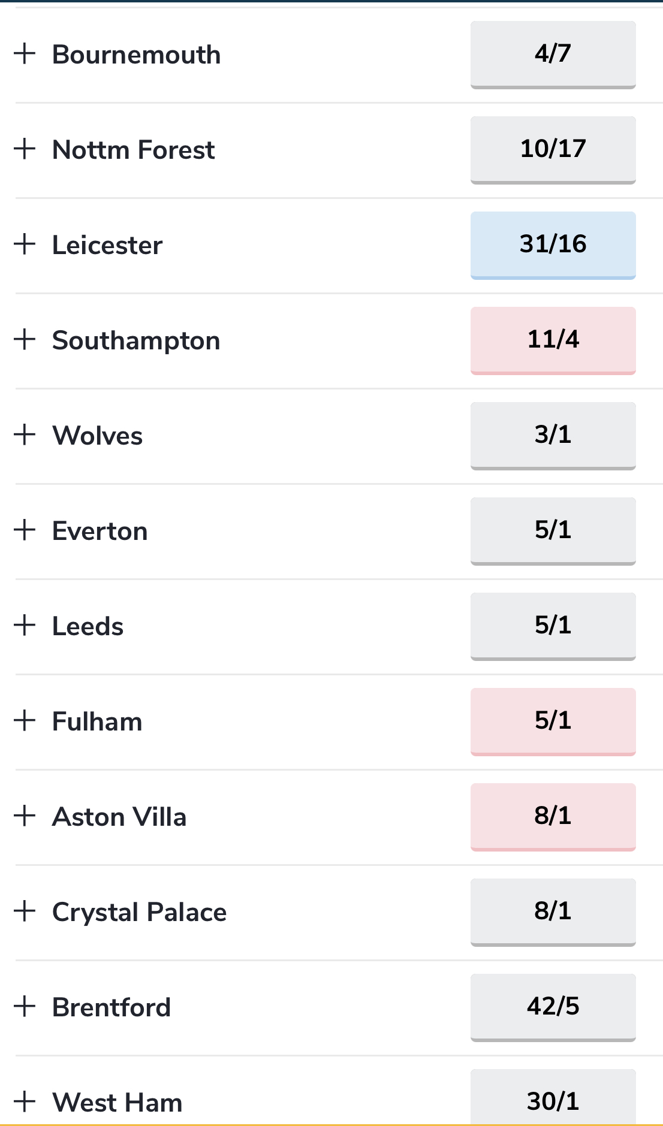Screen dimensions: 663x1126
Task: Toggle Aston Villa 8/1 odds selection
Action: point(553,817)
